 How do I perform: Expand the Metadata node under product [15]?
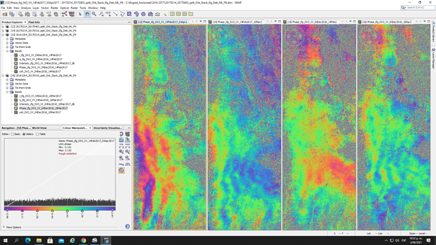point(7,39)
